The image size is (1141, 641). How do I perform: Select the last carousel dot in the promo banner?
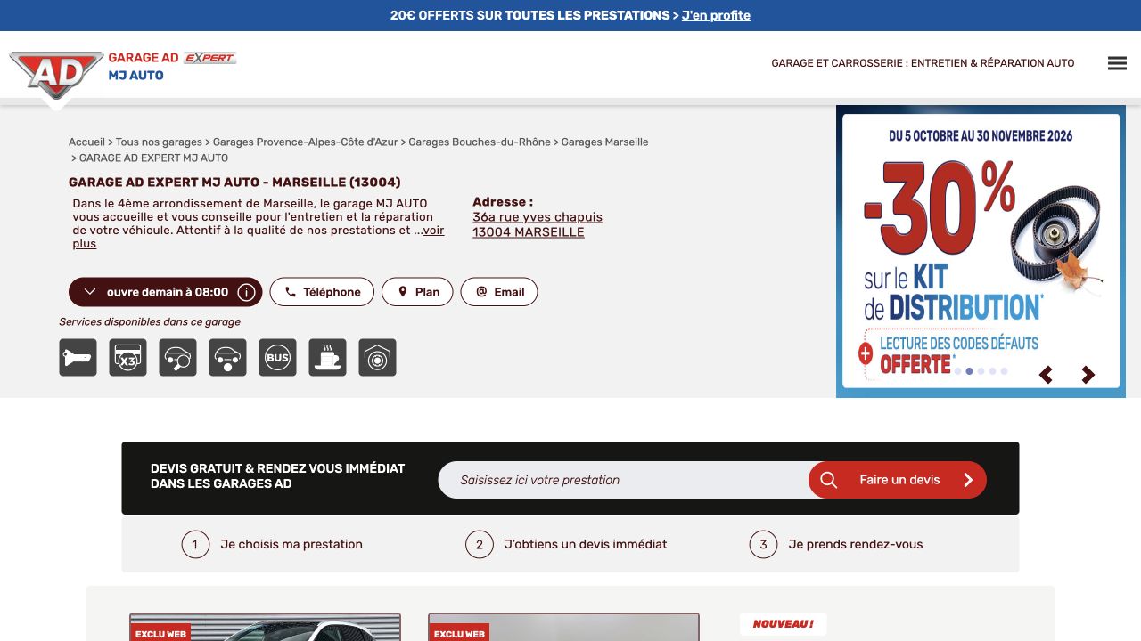coord(1004,371)
